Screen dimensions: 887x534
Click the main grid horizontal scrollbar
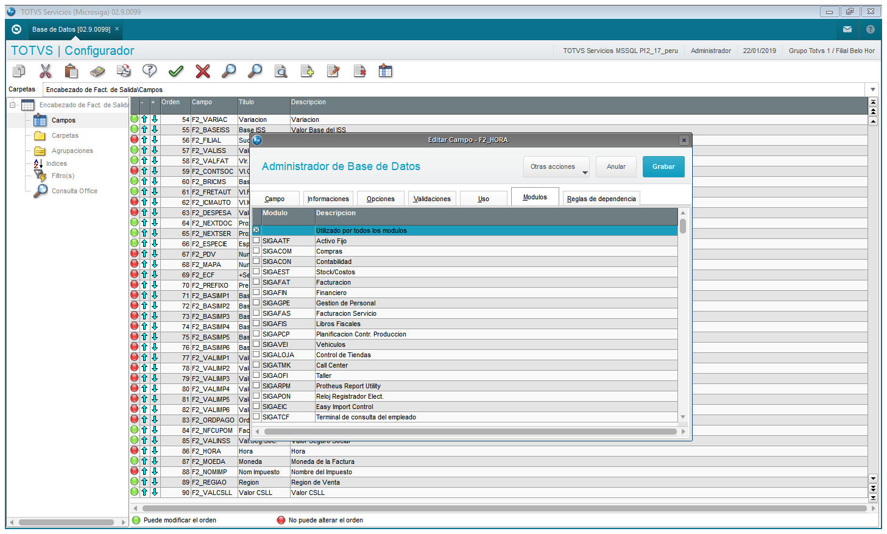click(504, 508)
